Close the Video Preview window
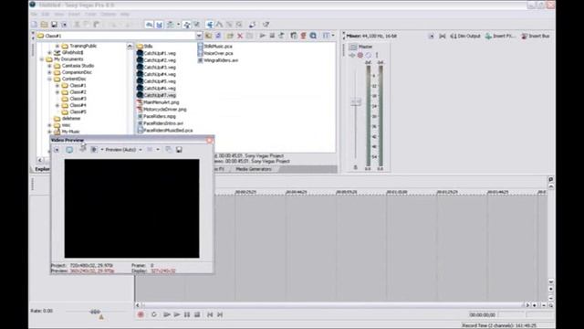This screenshot has width=584, height=329. coord(210,140)
